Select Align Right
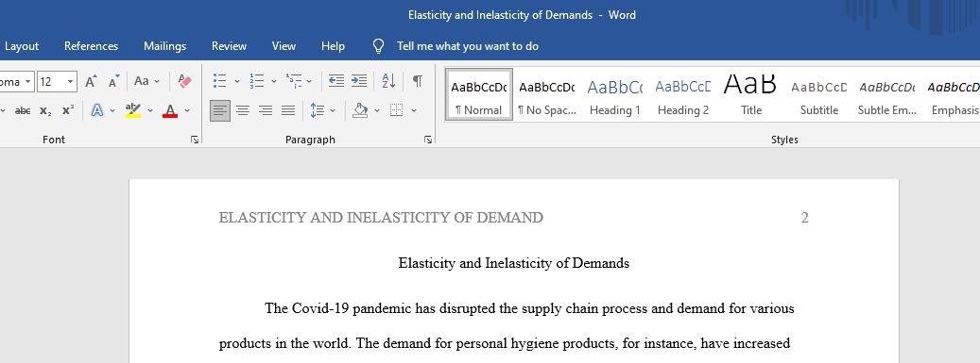This screenshot has height=363, width=980. point(266,110)
